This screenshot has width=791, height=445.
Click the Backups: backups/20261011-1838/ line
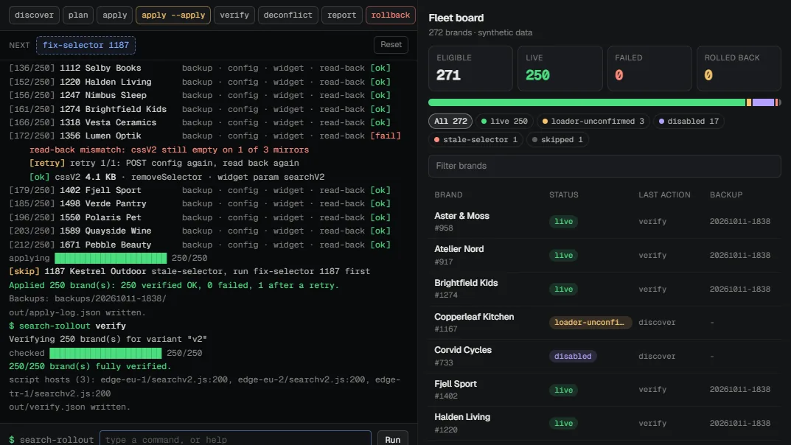click(x=87, y=298)
